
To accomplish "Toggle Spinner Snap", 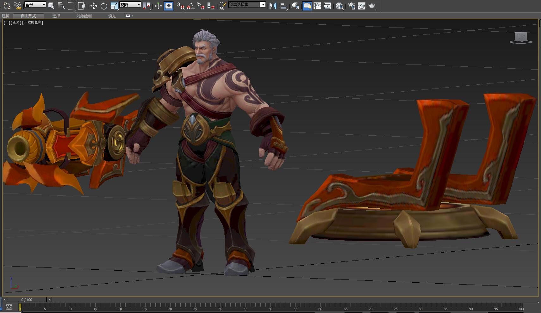I will point(211,6).
